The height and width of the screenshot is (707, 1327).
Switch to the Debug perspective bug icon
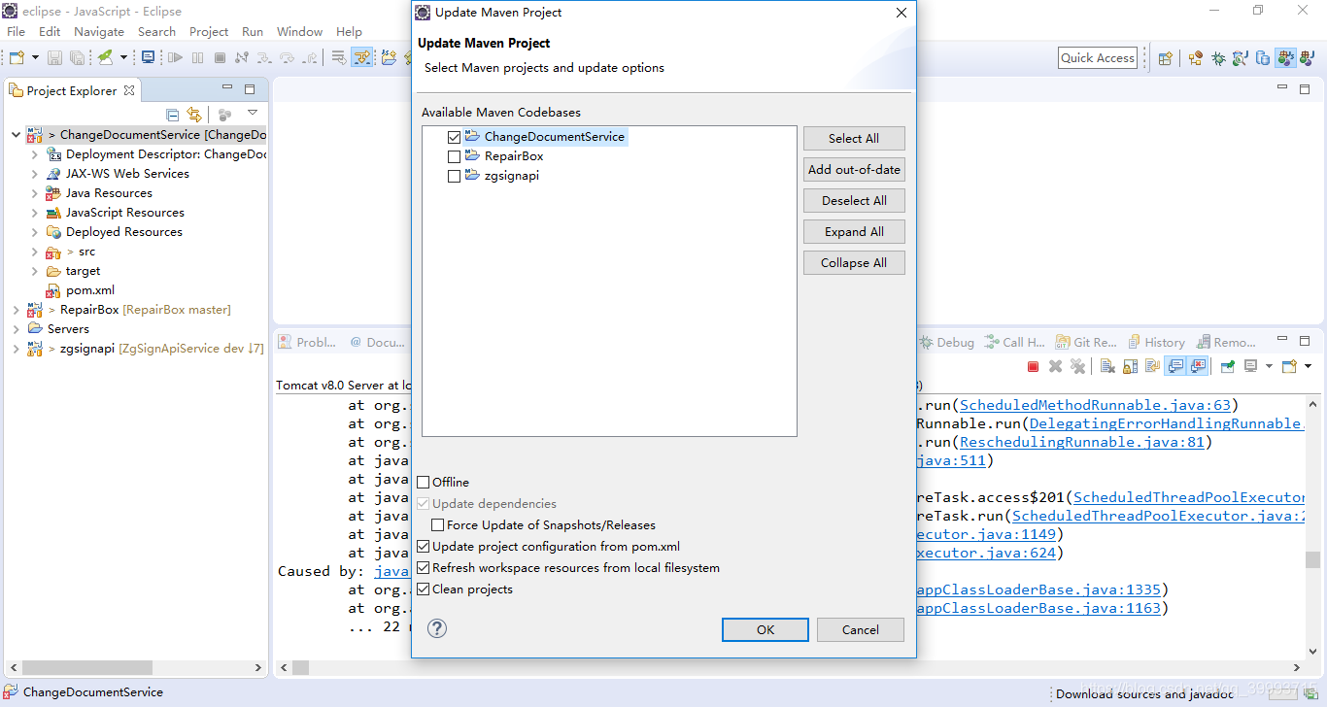[1218, 58]
